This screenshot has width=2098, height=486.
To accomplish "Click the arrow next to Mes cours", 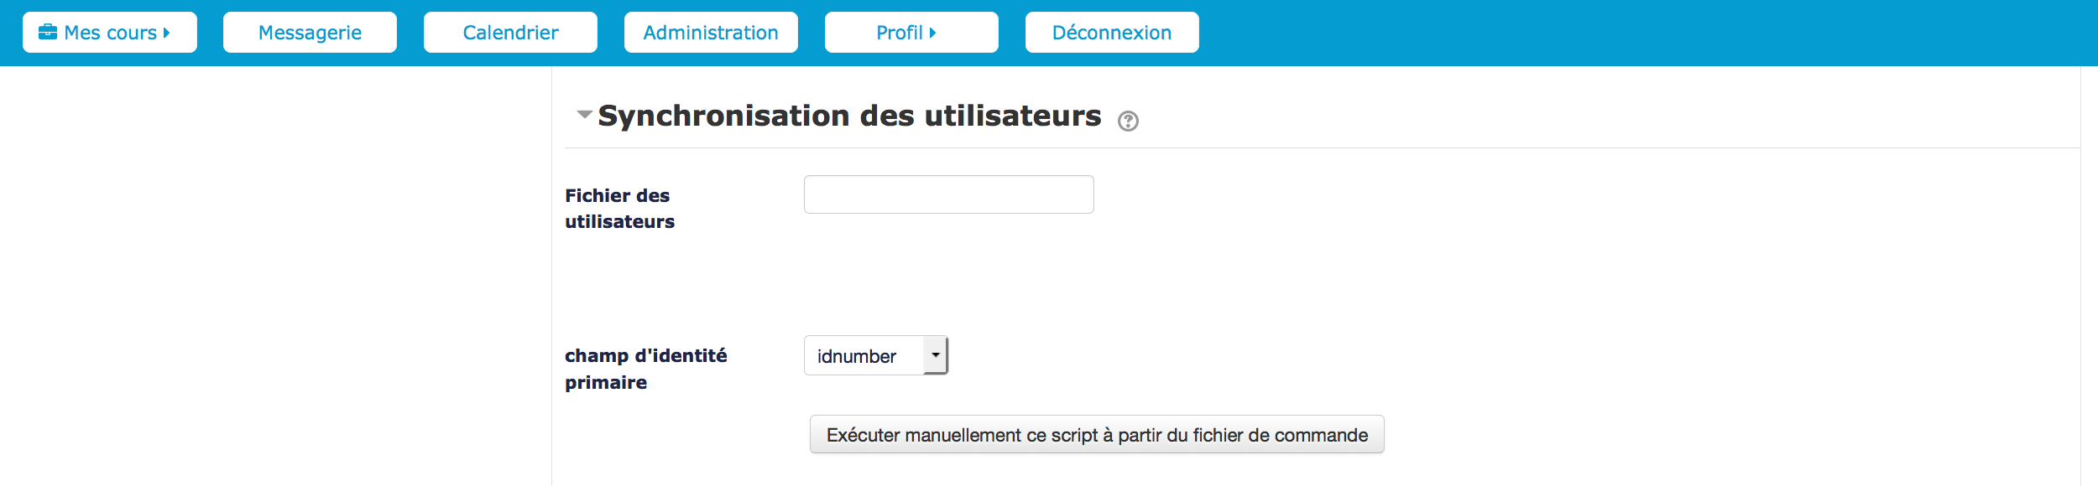I will pos(167,33).
